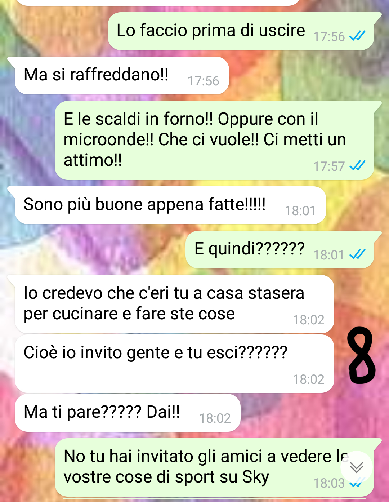Tap the 17:56 timestamp on 'Ma si raffreddano!!'
Screen dimensions: 389x502
coord(204,81)
